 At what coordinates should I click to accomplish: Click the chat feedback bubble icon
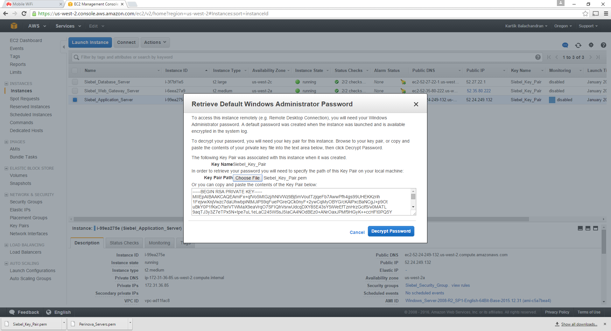[565, 45]
